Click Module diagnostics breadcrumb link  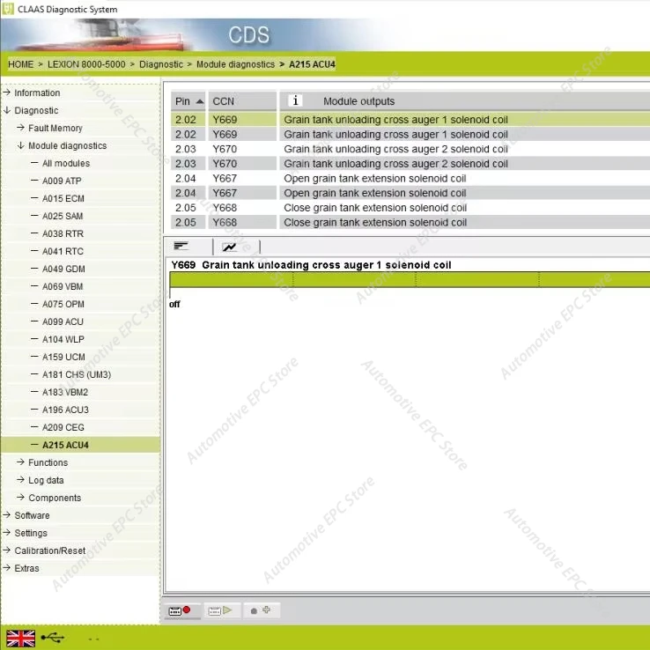pyautogui.click(x=235, y=64)
